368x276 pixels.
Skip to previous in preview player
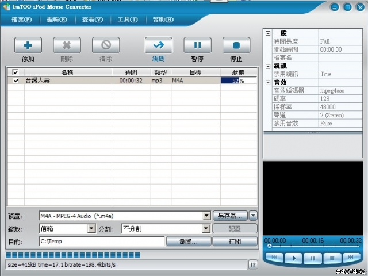pyautogui.click(x=274, y=258)
